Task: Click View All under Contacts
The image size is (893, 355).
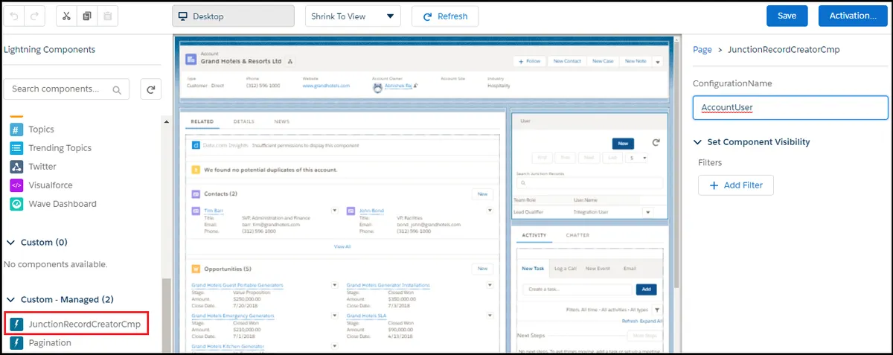Action: point(342,246)
